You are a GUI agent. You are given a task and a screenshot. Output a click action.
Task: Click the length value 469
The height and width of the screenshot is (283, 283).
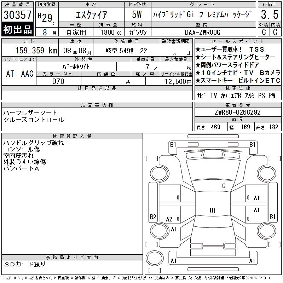tap(216, 127)
